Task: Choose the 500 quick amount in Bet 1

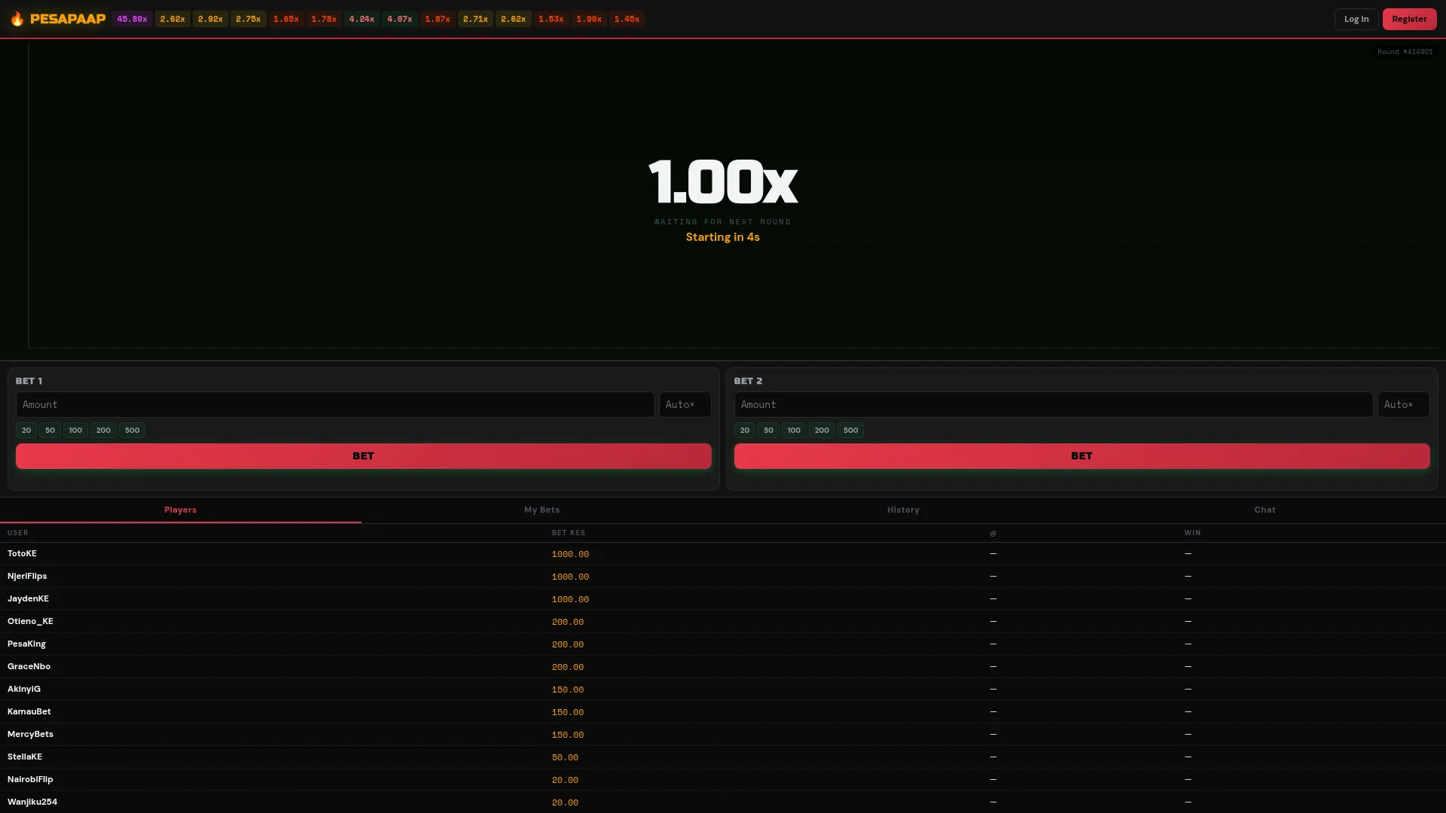Action: [x=132, y=430]
